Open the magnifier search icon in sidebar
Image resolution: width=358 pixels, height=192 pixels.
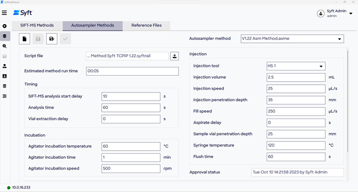click(5, 46)
